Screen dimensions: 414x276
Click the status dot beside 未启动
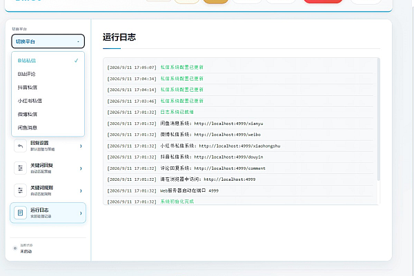(15, 248)
